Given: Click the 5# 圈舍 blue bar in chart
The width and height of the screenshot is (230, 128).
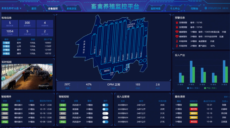Looking at the screenshot, I should (224, 71).
